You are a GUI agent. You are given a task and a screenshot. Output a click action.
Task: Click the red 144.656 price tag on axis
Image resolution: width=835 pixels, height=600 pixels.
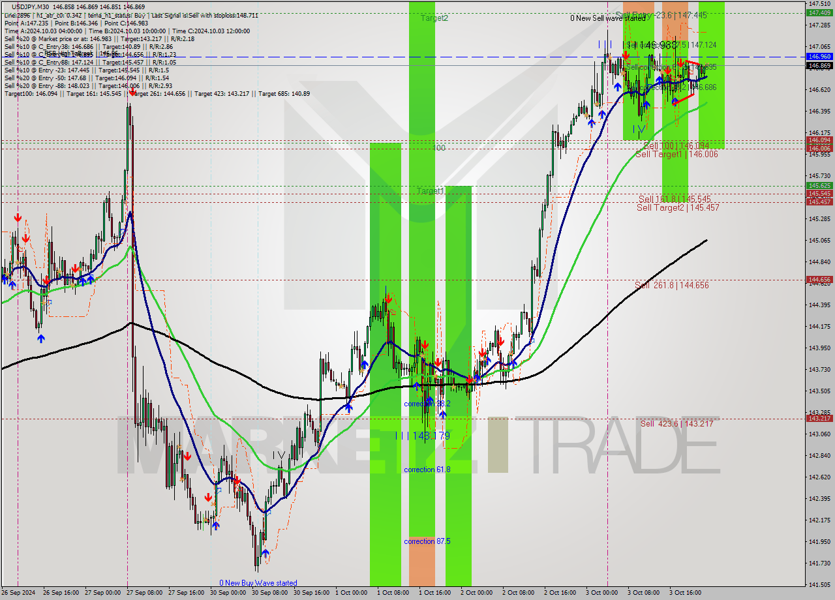tap(819, 280)
